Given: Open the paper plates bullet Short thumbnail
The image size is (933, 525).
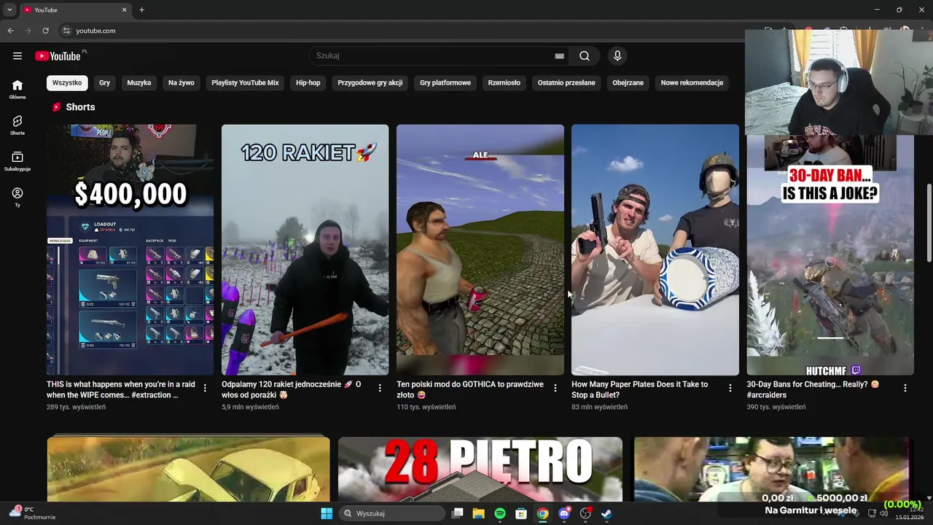Looking at the screenshot, I should [x=655, y=249].
